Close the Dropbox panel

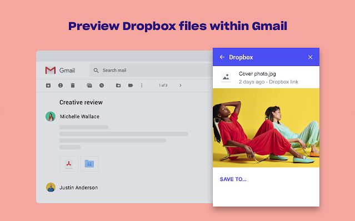310,57
